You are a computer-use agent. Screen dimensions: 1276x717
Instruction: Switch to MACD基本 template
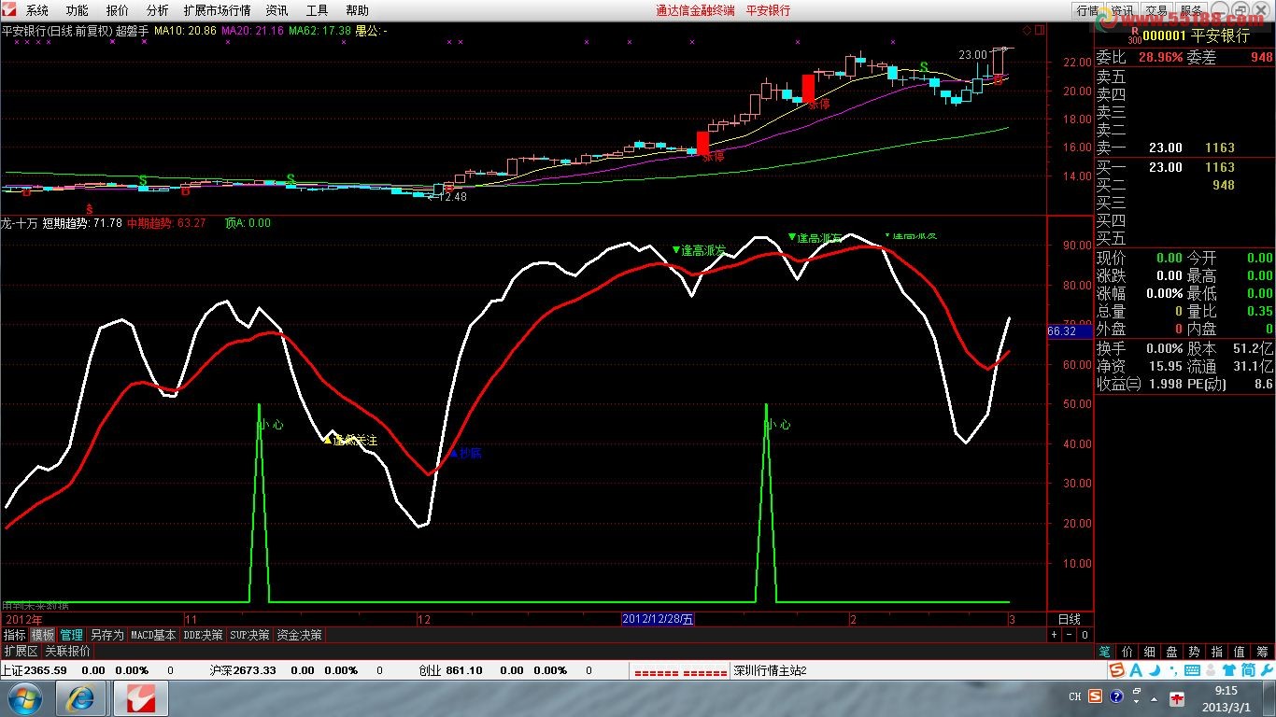[x=153, y=635]
